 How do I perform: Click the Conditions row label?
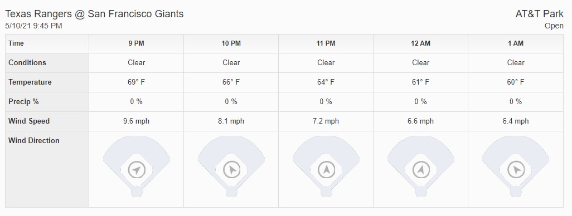(27, 63)
